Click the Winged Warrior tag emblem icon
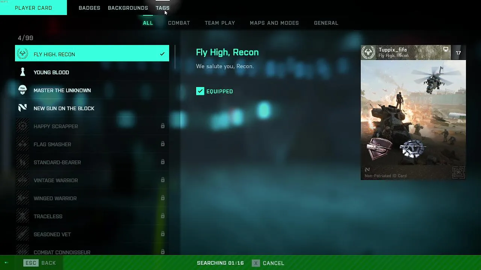The width and height of the screenshot is (481, 270). (x=23, y=198)
